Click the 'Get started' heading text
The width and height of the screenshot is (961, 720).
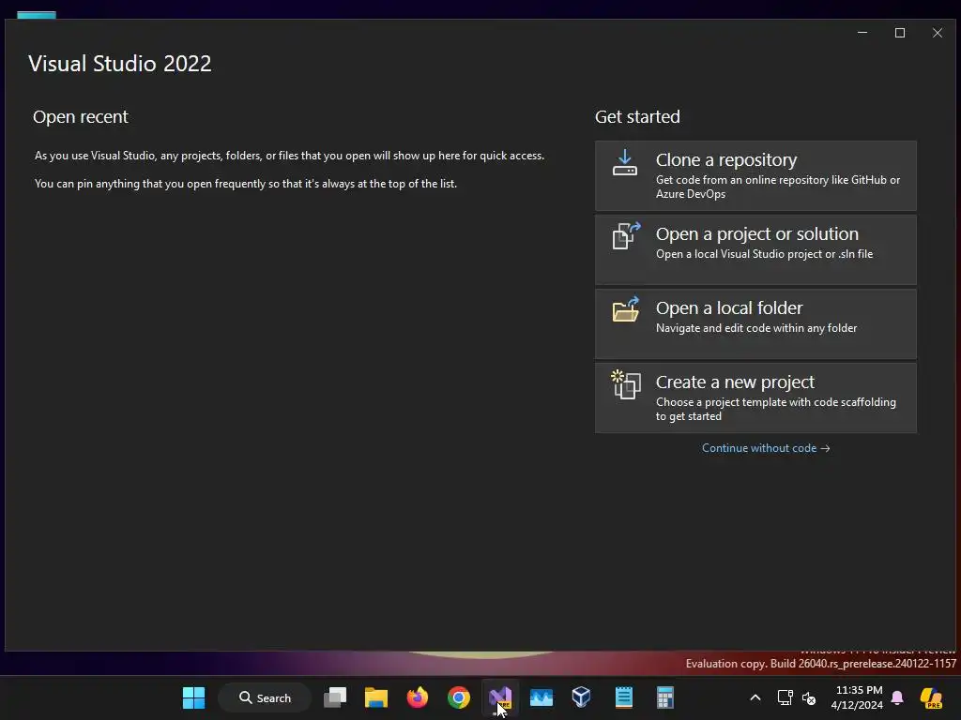637,117
